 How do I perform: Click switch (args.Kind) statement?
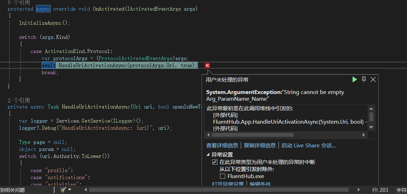pos(45,37)
